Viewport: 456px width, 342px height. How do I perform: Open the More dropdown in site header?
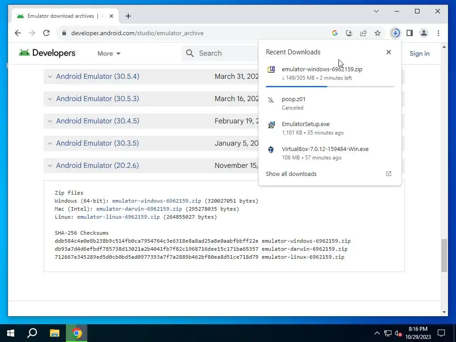coord(109,53)
